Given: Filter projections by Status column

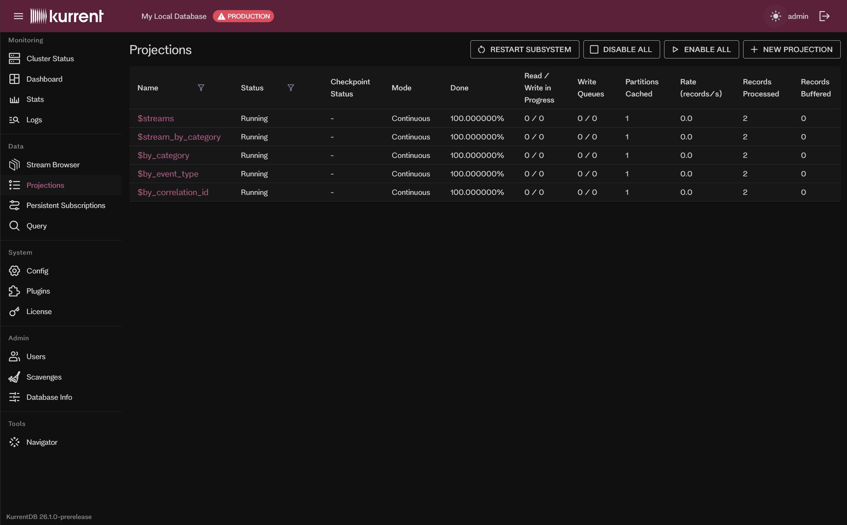Looking at the screenshot, I should (x=291, y=88).
